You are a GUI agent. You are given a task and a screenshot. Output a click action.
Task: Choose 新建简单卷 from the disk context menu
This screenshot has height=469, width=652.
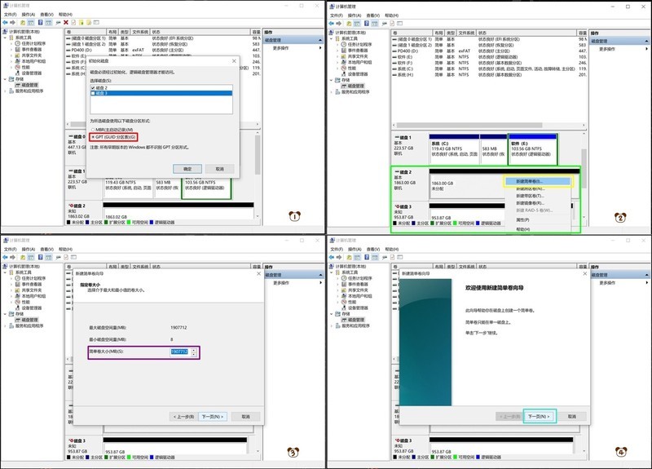pyautogui.click(x=538, y=181)
